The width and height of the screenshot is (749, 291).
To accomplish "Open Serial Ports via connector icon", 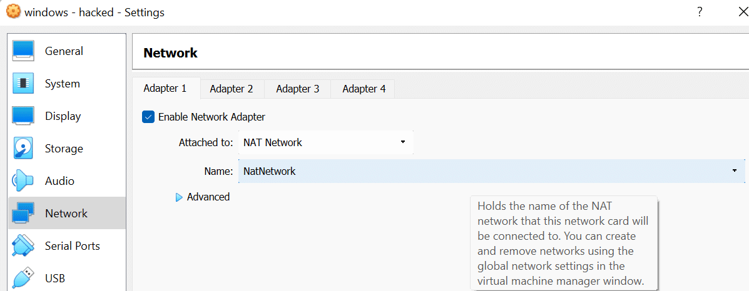I will [23, 246].
